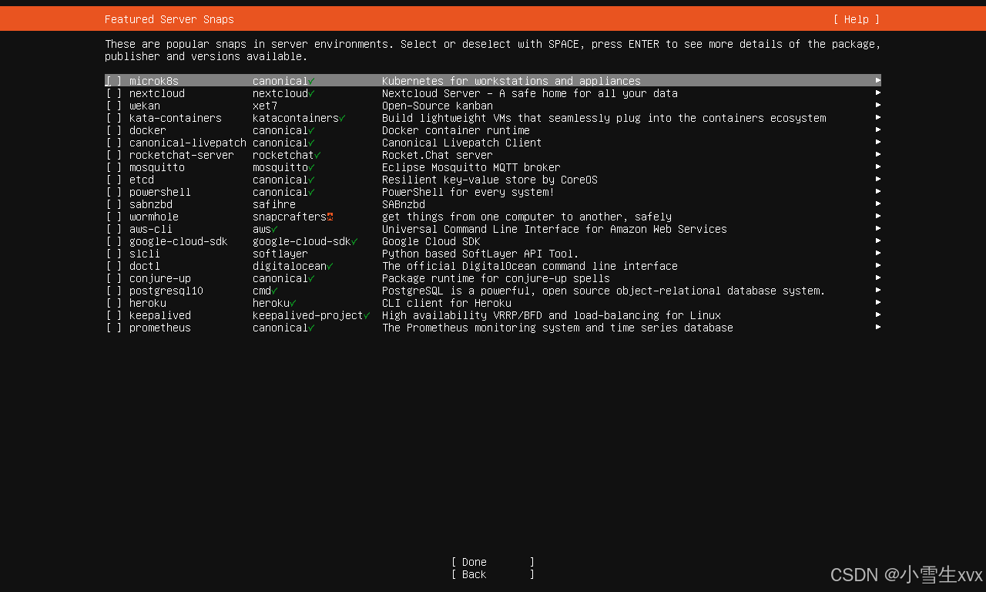Viewport: 986px width, 592px height.
Task: Tick the etcd checkbox
Action: tap(114, 180)
